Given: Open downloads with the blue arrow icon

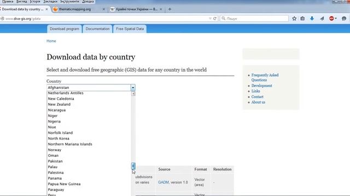Looking at the screenshot, I should (x=312, y=19).
